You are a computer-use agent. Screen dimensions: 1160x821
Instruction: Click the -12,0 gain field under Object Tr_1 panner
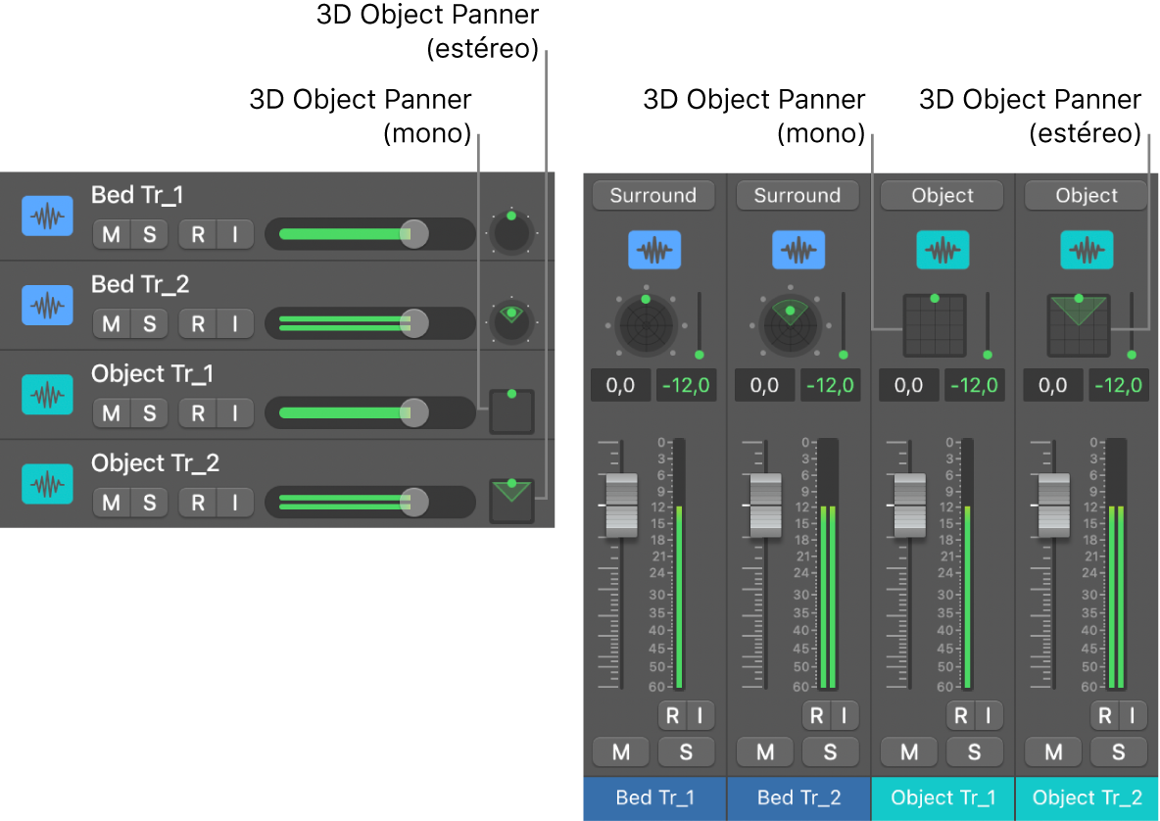[974, 385]
